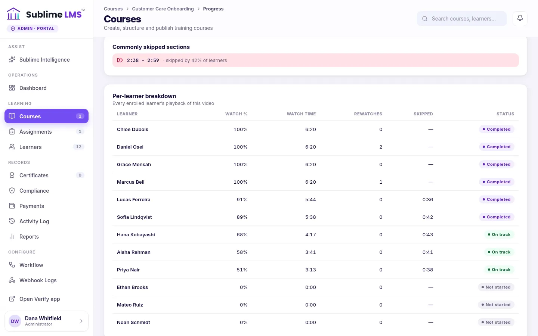This screenshot has height=336, width=538.
Task: Click the Status column header
Action: point(505,114)
